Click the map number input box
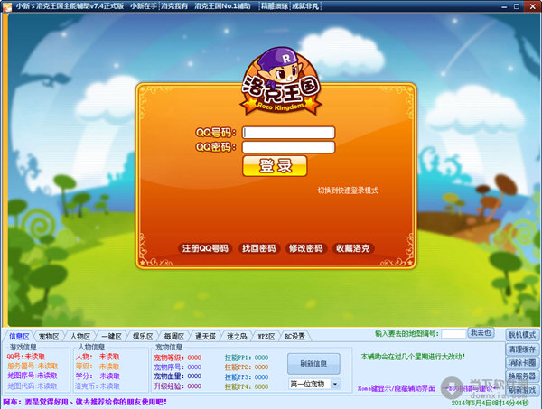Viewport: 542px width, 409px height. coord(453,334)
